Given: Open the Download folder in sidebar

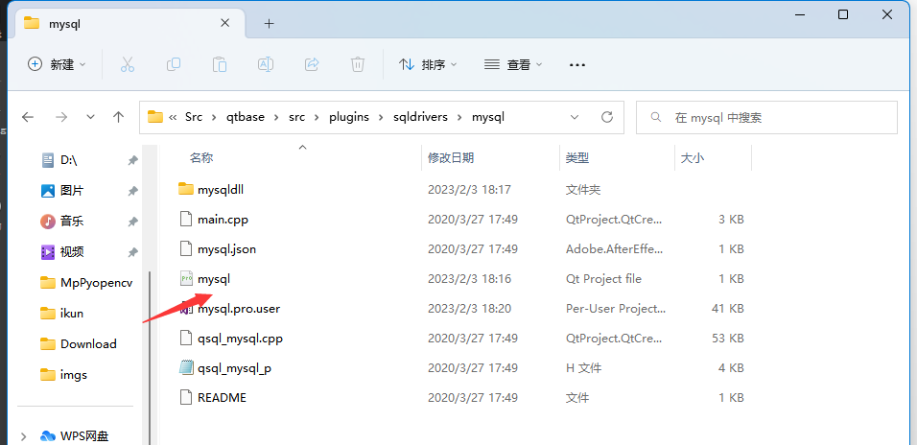Looking at the screenshot, I should [79, 344].
